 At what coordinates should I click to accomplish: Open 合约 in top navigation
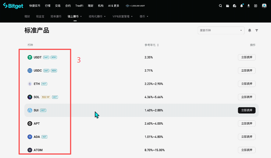pos(68,6)
